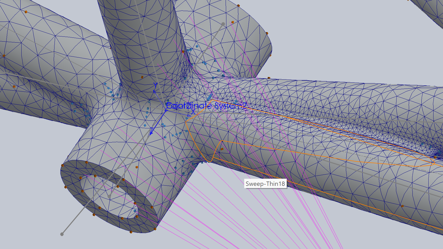
Task: Click the gray sketch endpoint above the junction
Action: tap(223, 24)
